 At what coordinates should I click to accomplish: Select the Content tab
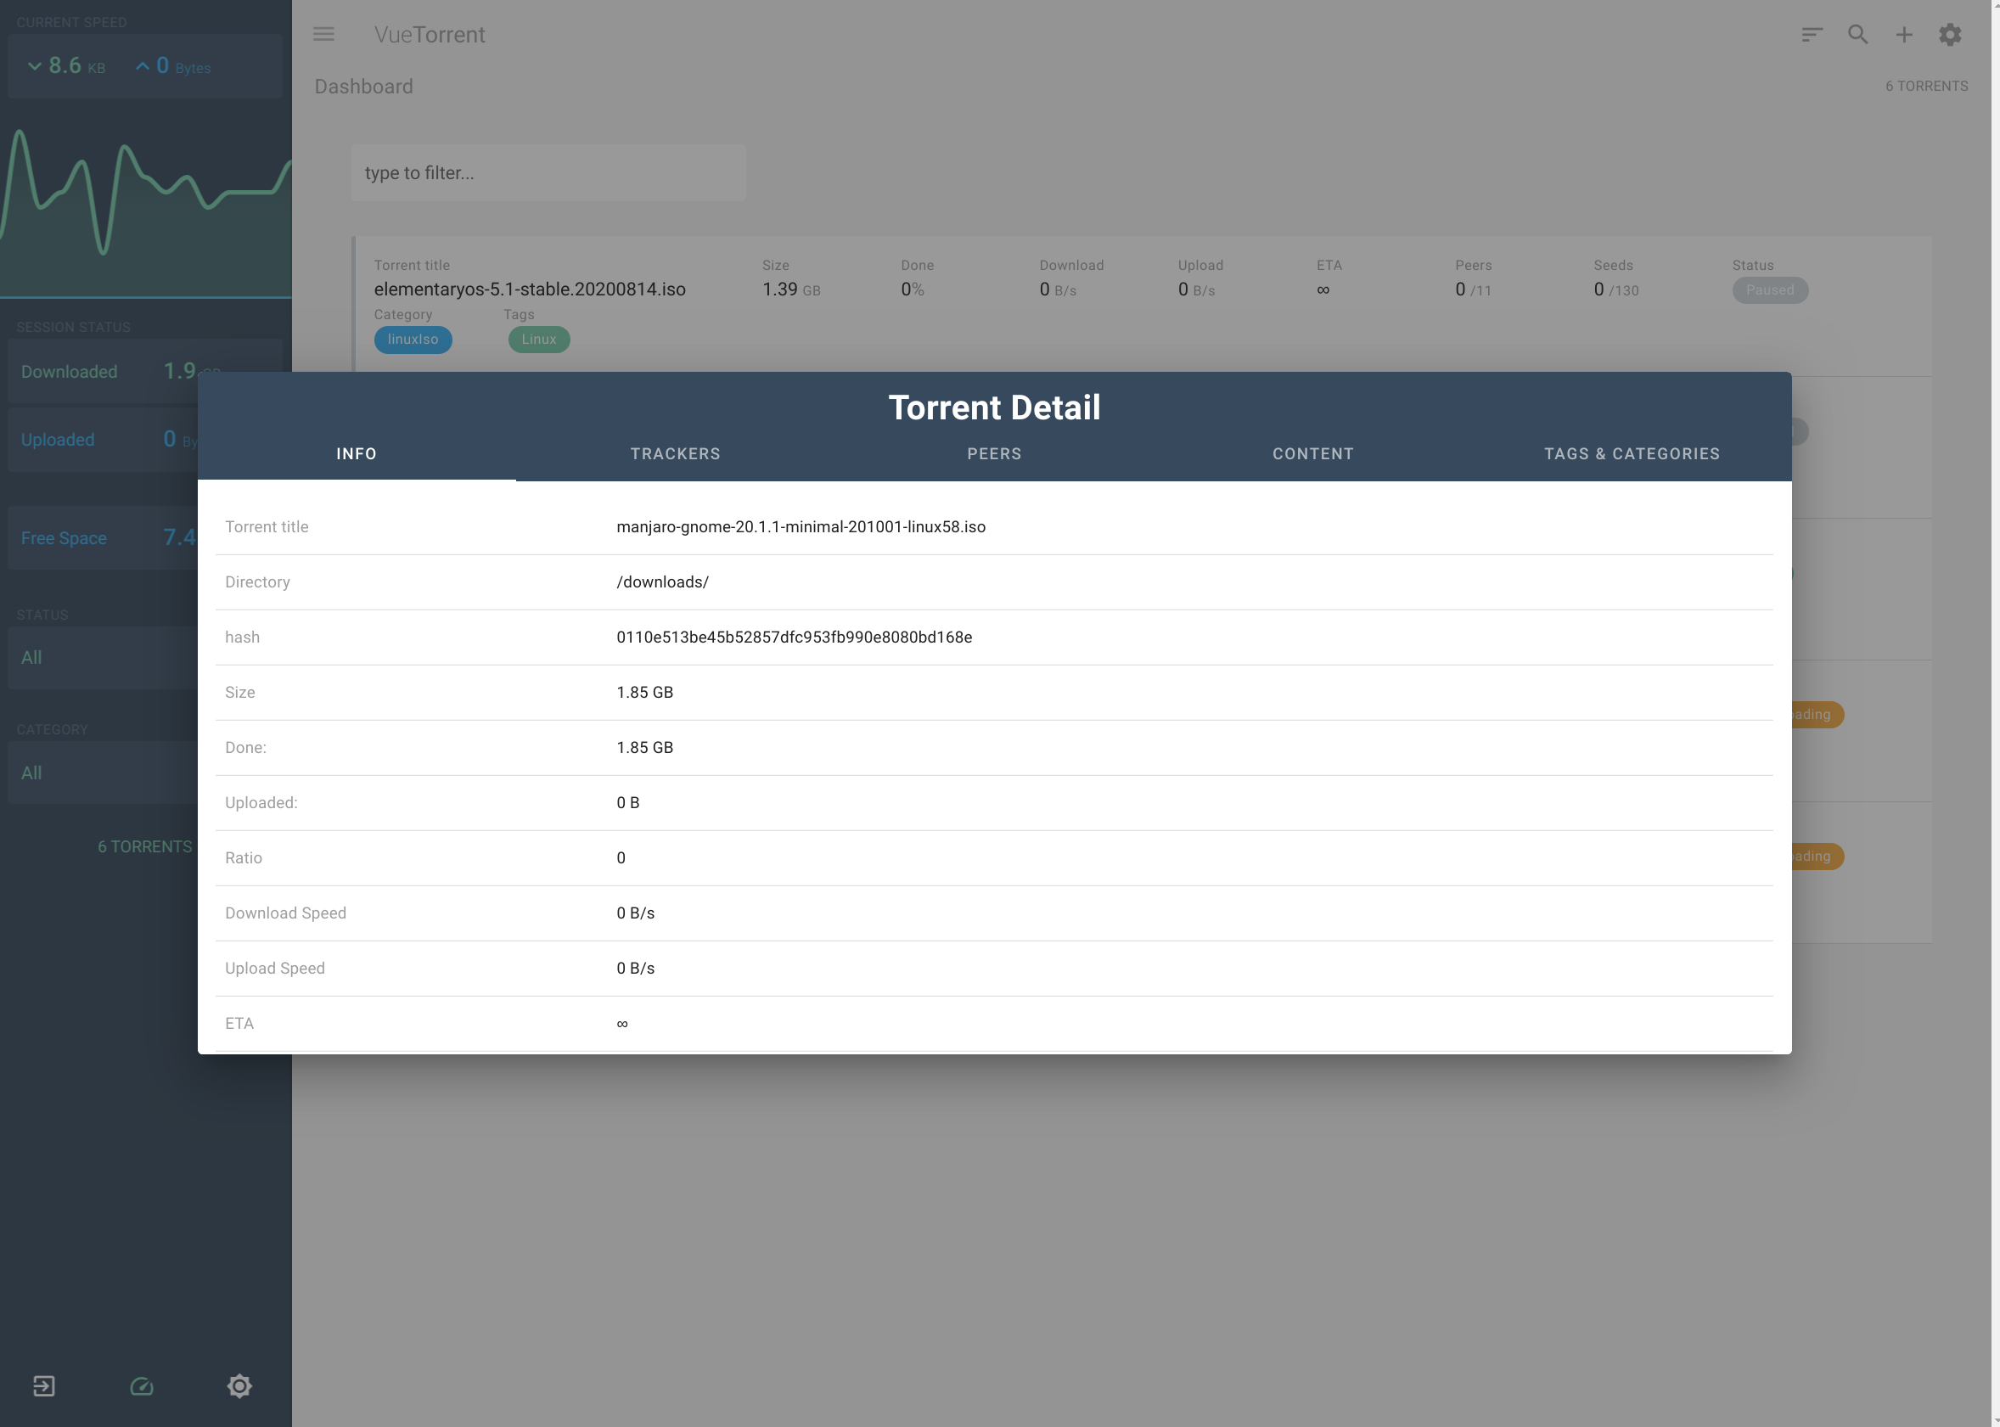click(x=1313, y=453)
